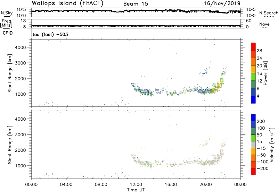Click the "Wallops Island (fitACF)" plot title
The width and height of the screenshot is (278, 192).
[67, 3]
